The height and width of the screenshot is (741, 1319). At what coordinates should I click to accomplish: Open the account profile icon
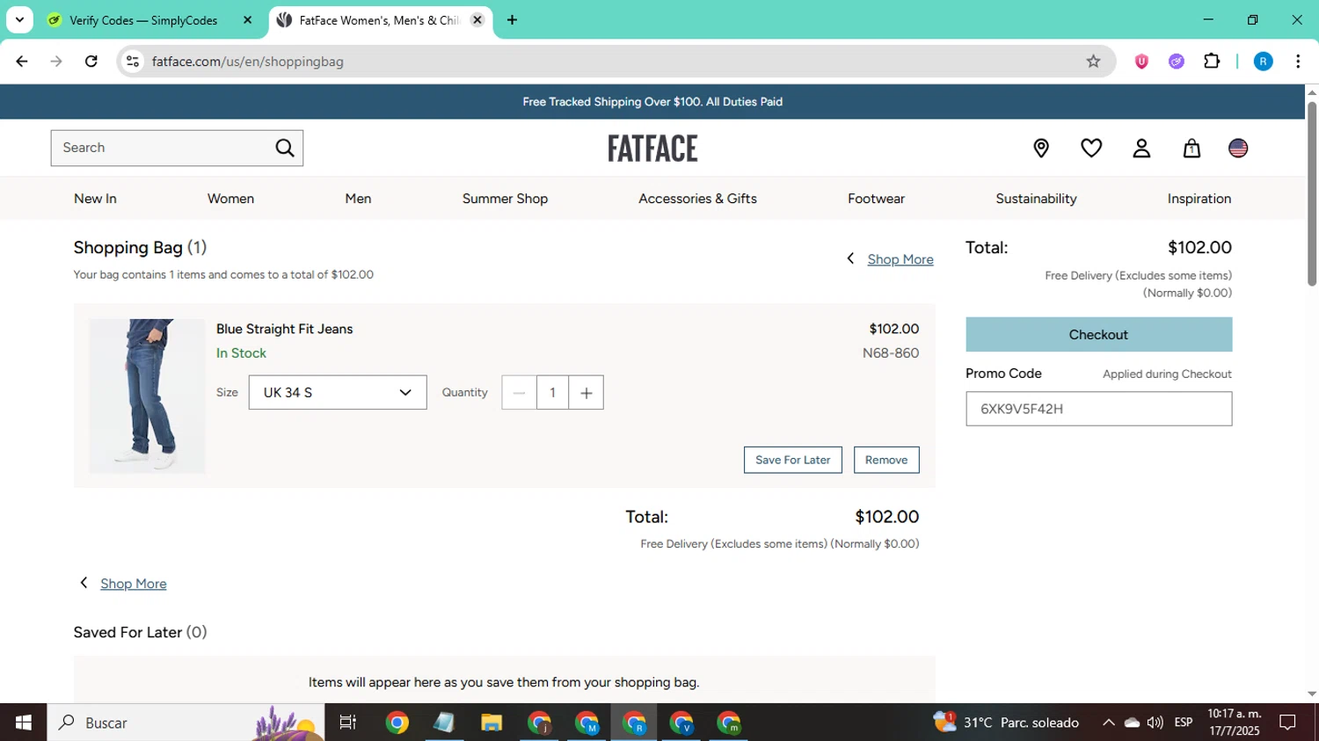(1141, 148)
